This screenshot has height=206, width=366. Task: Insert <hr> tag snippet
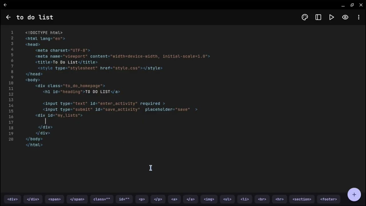click(279, 199)
